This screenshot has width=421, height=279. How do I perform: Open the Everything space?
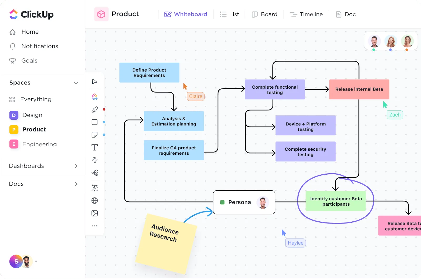coord(36,99)
